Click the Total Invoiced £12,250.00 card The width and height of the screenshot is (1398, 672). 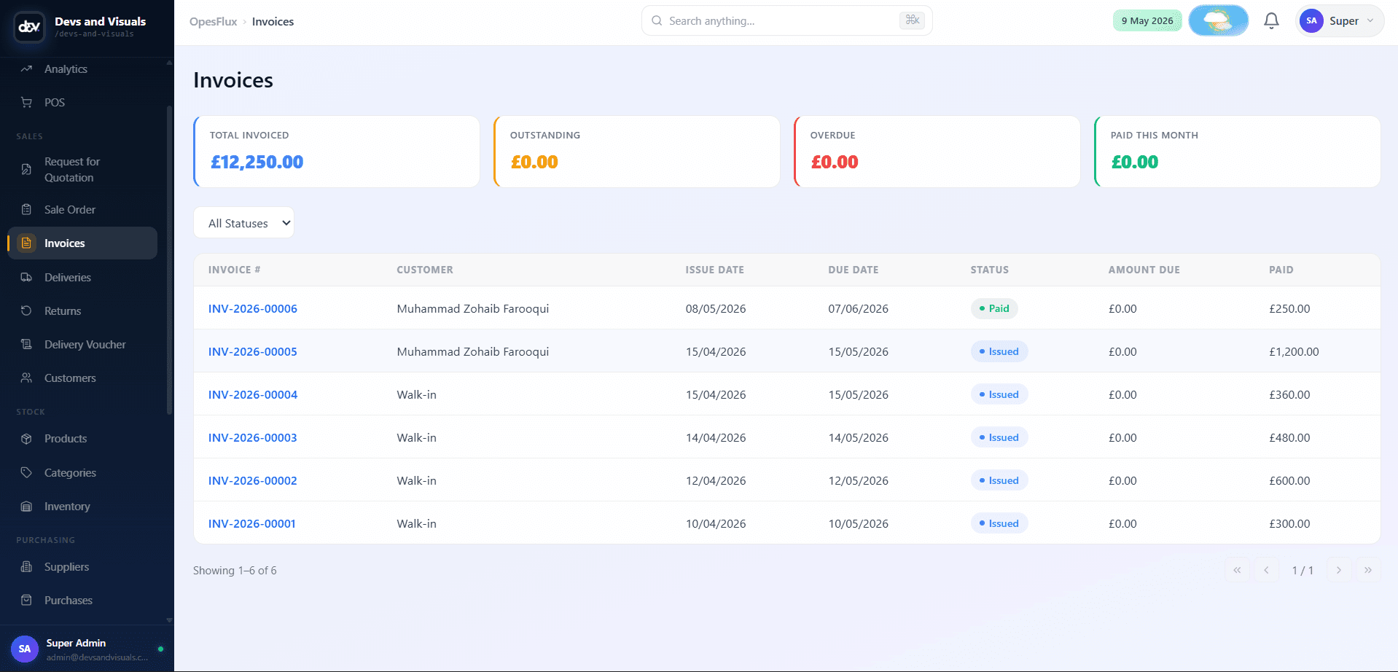coord(337,152)
